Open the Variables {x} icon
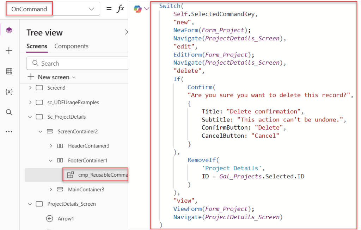The image size is (361, 230). click(9, 92)
